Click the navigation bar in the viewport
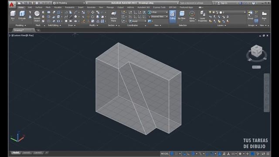 266,92
